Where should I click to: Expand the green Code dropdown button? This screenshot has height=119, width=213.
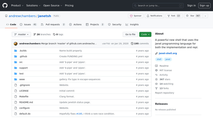pos(145,35)
